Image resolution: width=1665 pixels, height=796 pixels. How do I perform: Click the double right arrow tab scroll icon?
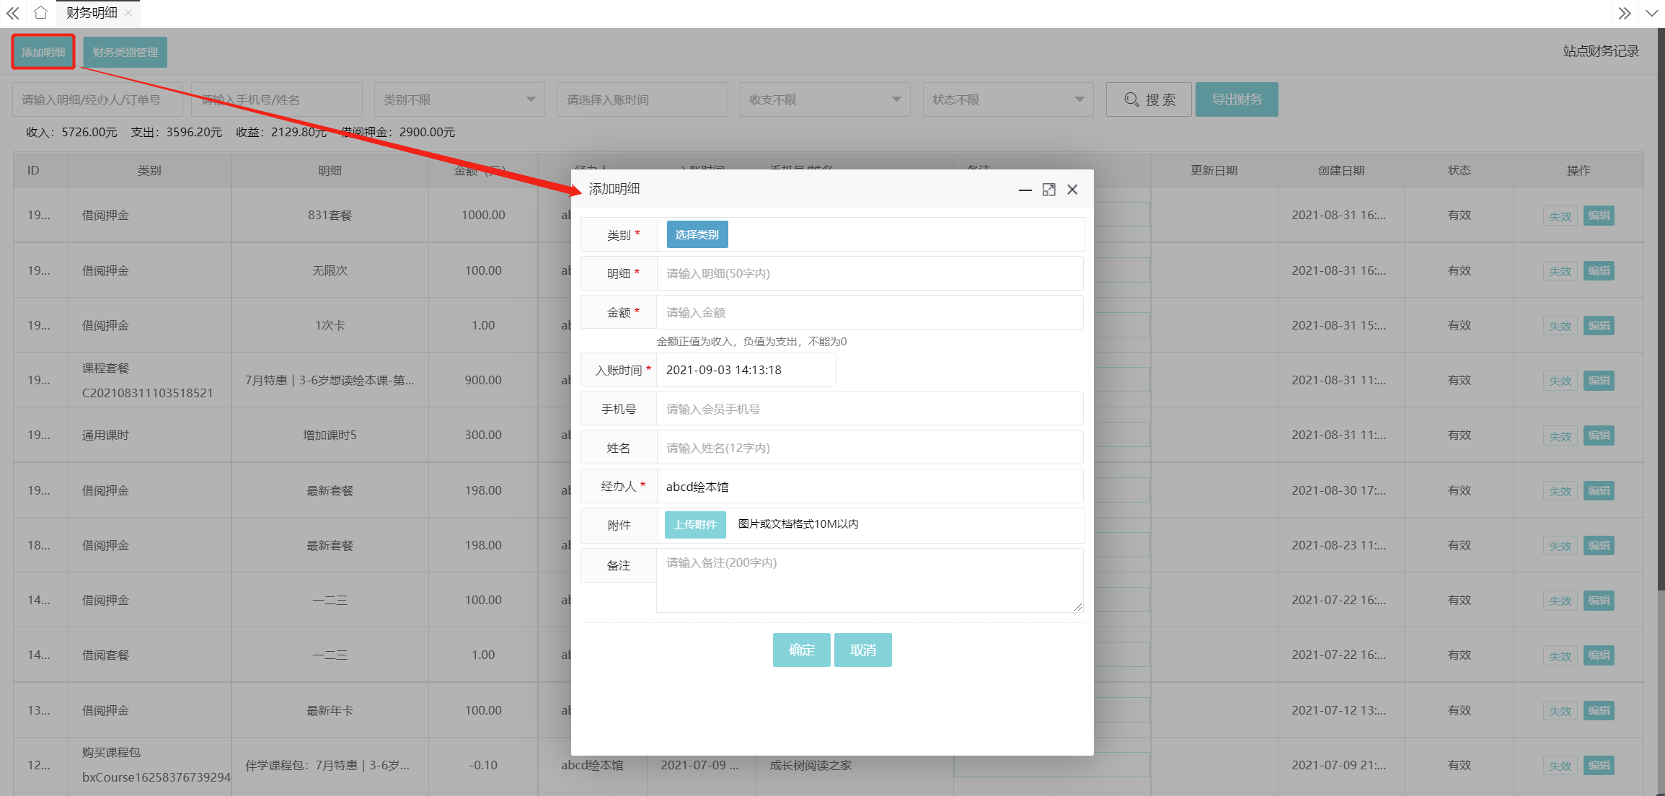click(1624, 13)
